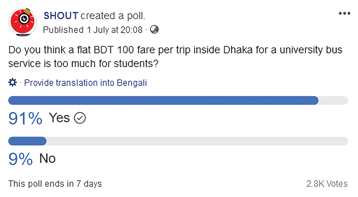Click the empty grey portion of No bar
Image resolution: width=358 pixels, height=197 pixels.
[x=197, y=141]
